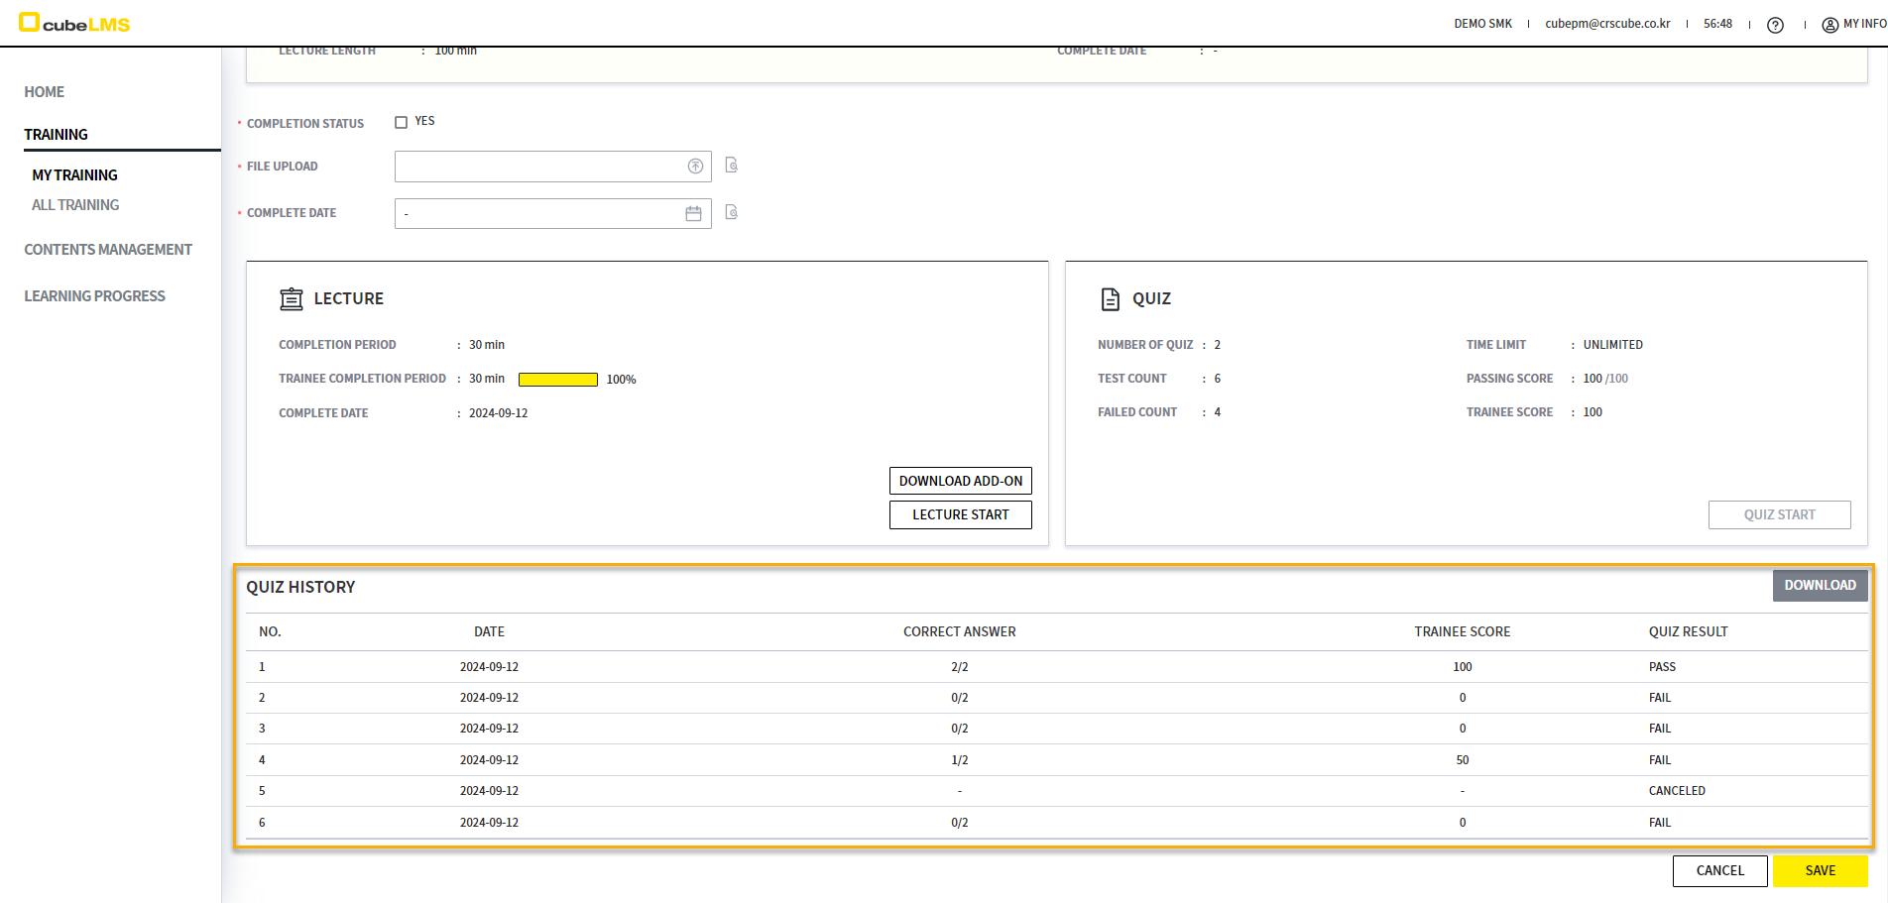Click the history icon next to Complete Date
The width and height of the screenshot is (1888, 903).
tap(732, 212)
